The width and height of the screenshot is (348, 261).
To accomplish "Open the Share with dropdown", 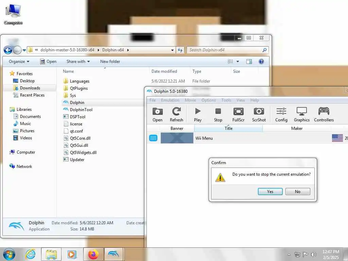I will [78, 62].
